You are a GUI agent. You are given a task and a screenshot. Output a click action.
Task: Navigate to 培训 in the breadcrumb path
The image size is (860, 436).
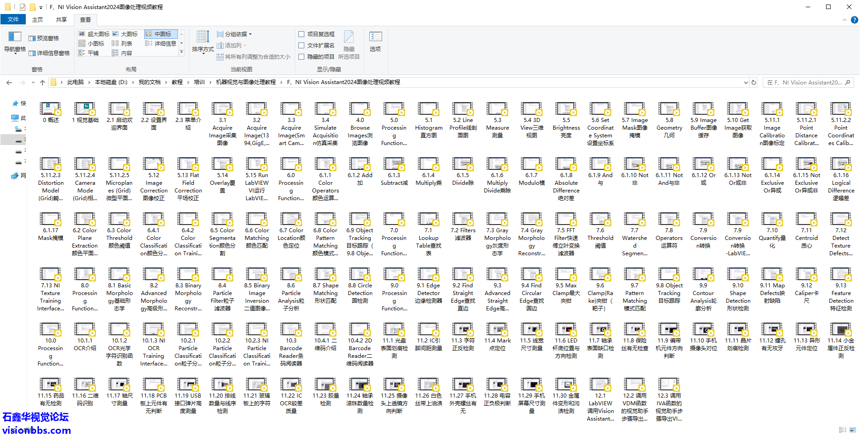coord(199,82)
